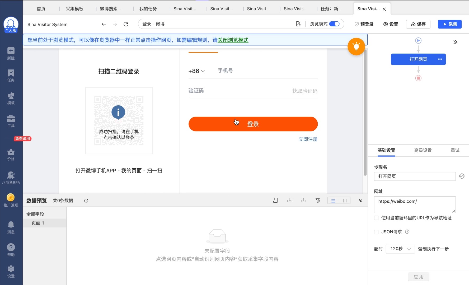469x285 pixels.
Task: Open the 工具 (Tools) sidebar icon
Action: coord(11,121)
